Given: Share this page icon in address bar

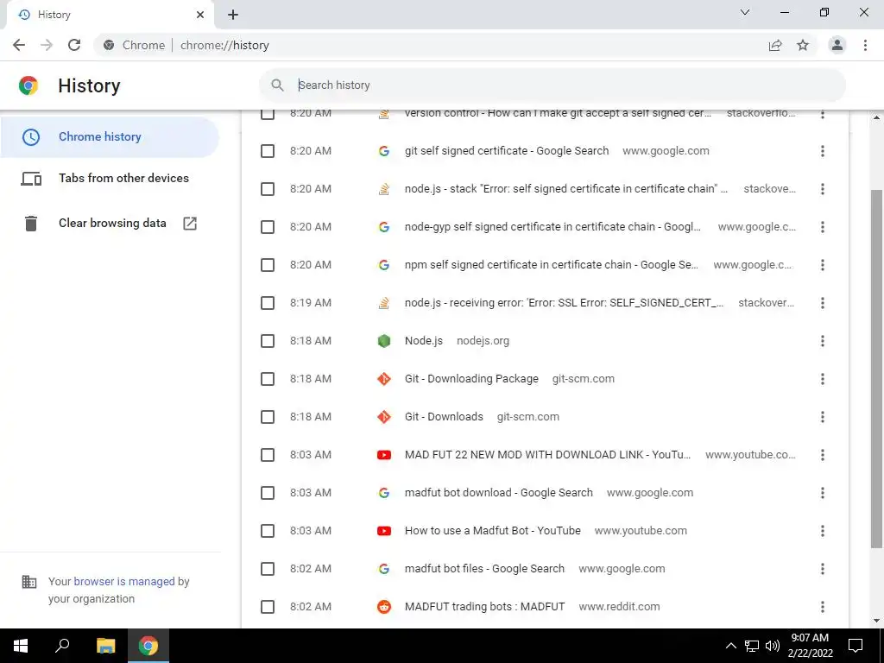Looking at the screenshot, I should [x=775, y=45].
